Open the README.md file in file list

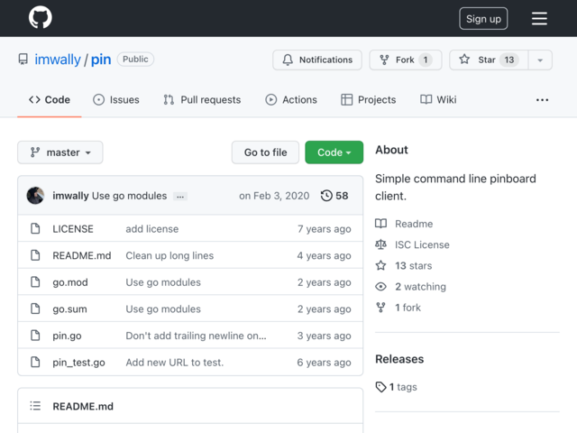82,255
